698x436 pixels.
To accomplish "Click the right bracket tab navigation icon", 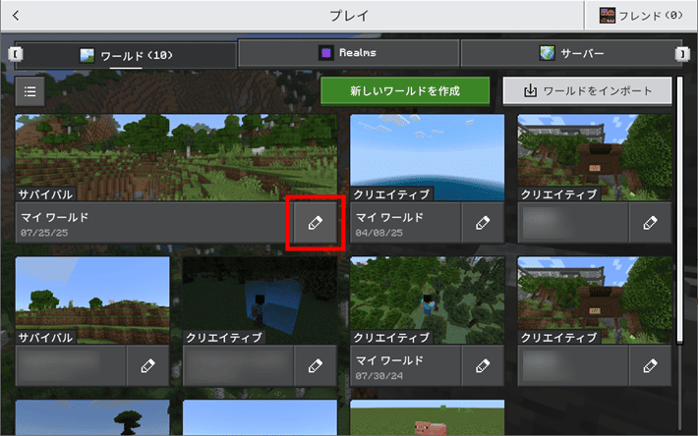I will pos(682,54).
